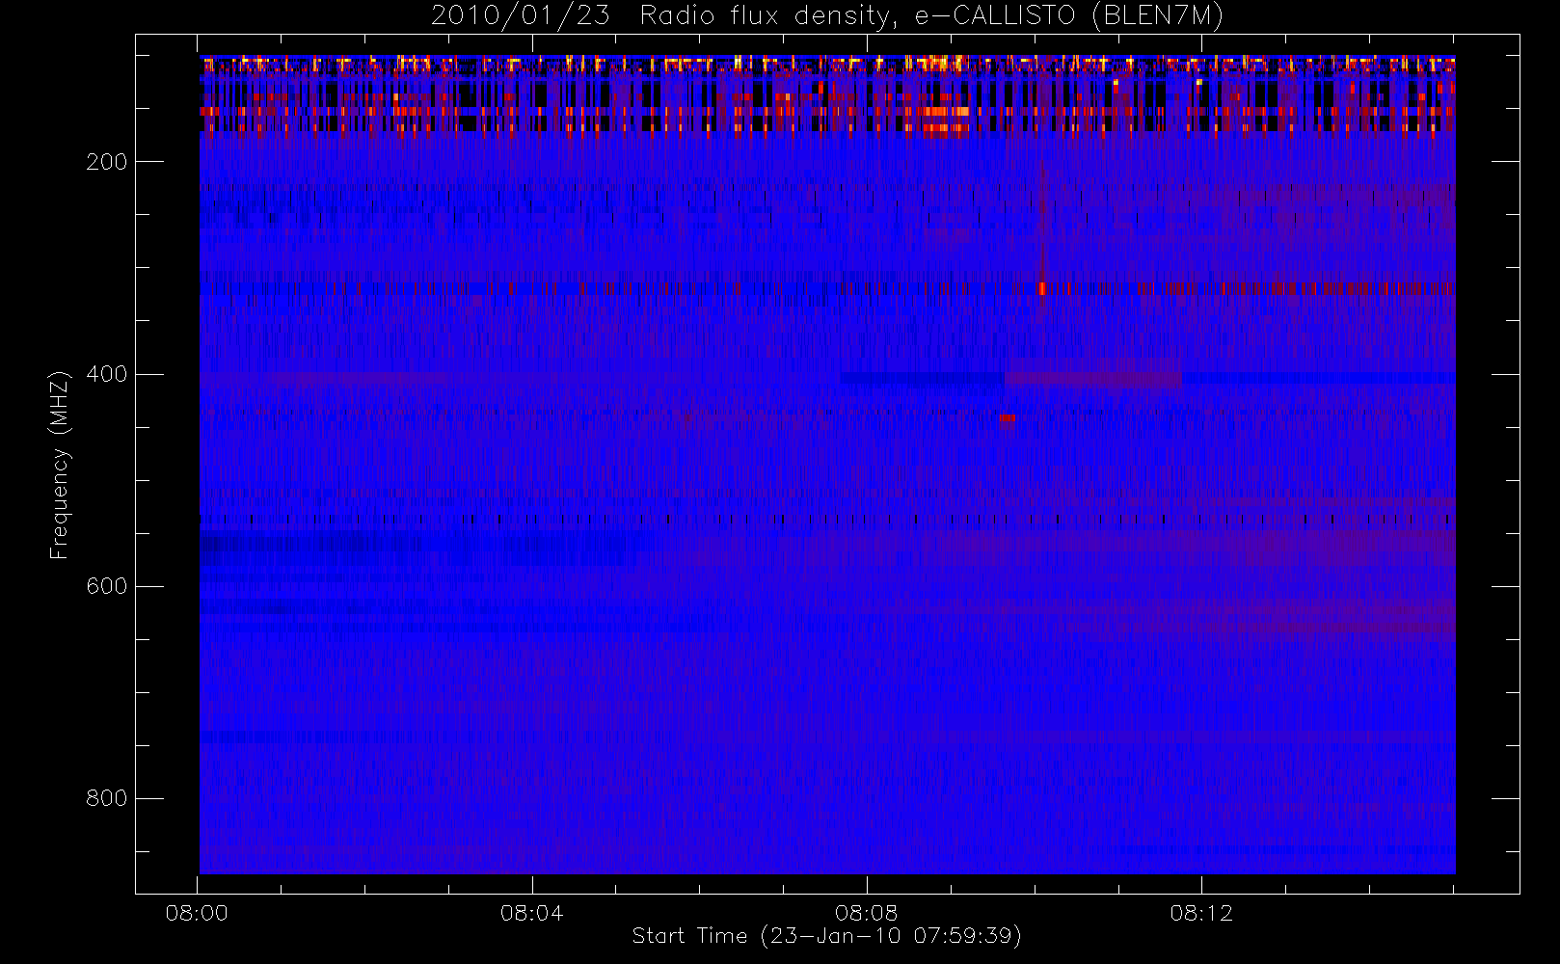
Task: Click the 600 frequency tick label
Action: pyautogui.click(x=106, y=586)
